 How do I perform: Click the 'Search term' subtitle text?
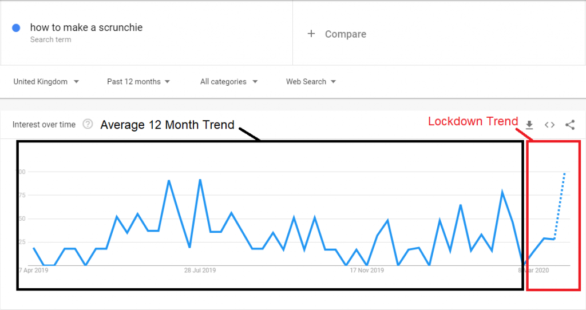point(50,40)
